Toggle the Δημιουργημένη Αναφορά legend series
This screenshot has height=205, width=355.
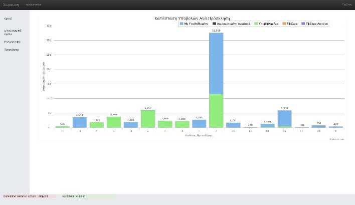(x=233, y=24)
